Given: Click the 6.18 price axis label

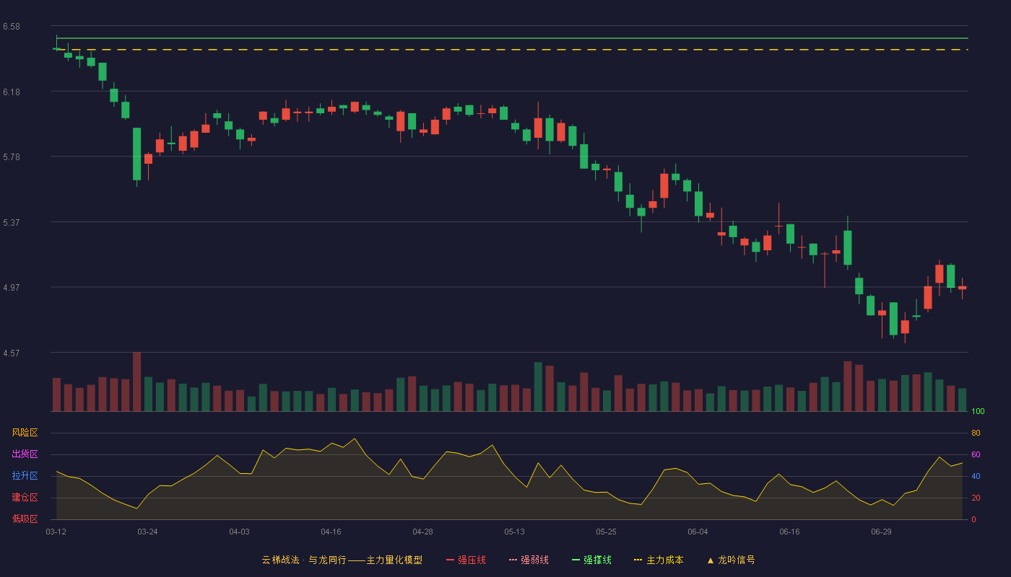Looking at the screenshot, I should click(x=11, y=92).
